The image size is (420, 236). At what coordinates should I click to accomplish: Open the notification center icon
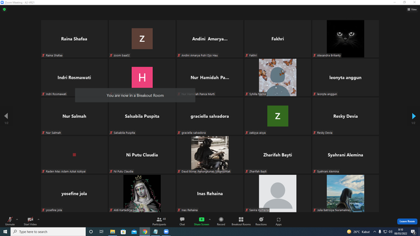tap(413, 231)
